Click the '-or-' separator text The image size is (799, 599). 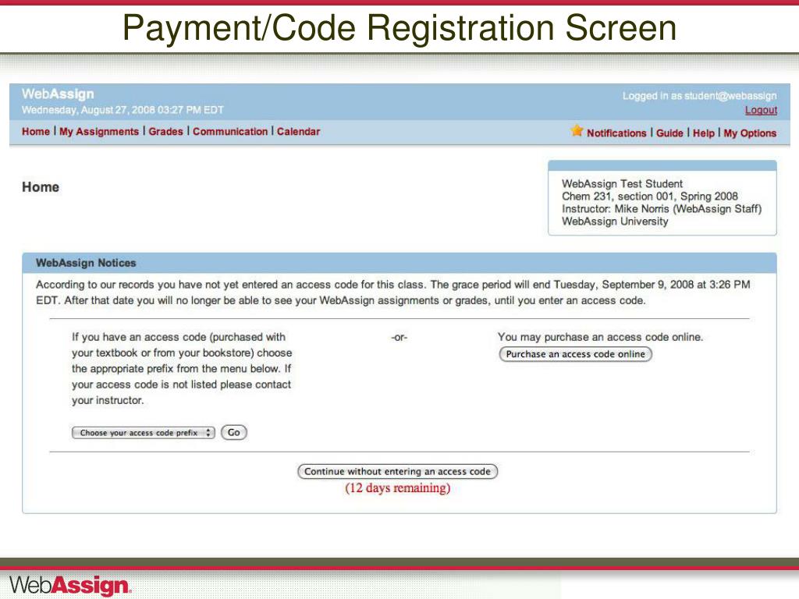(x=399, y=337)
